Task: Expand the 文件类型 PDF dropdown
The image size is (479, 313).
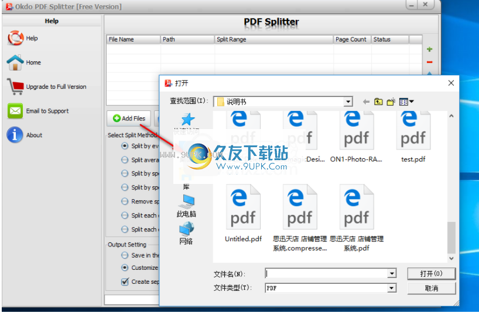Action: (392, 288)
